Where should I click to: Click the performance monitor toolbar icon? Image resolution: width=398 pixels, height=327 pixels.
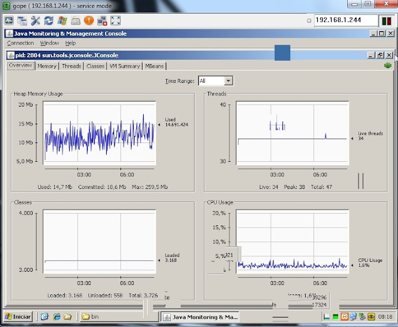[9, 20]
